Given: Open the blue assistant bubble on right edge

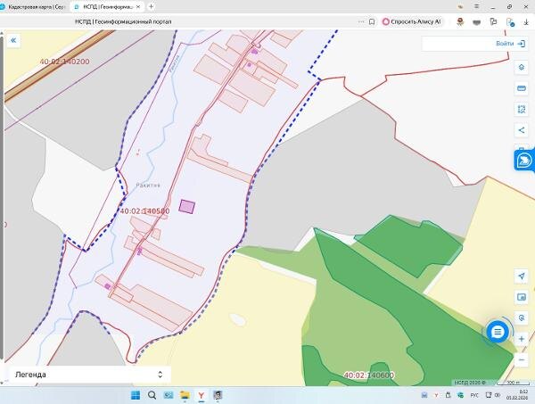Looking at the screenshot, I should (524, 160).
